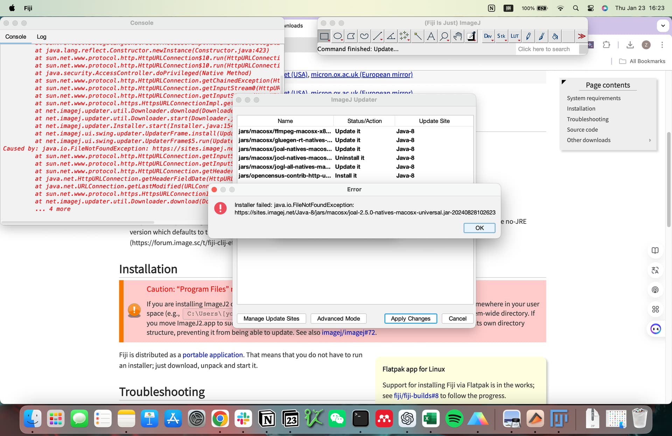The height and width of the screenshot is (436, 672).
Task: Click Apply Changes in ImageJ Updater
Action: (x=410, y=319)
